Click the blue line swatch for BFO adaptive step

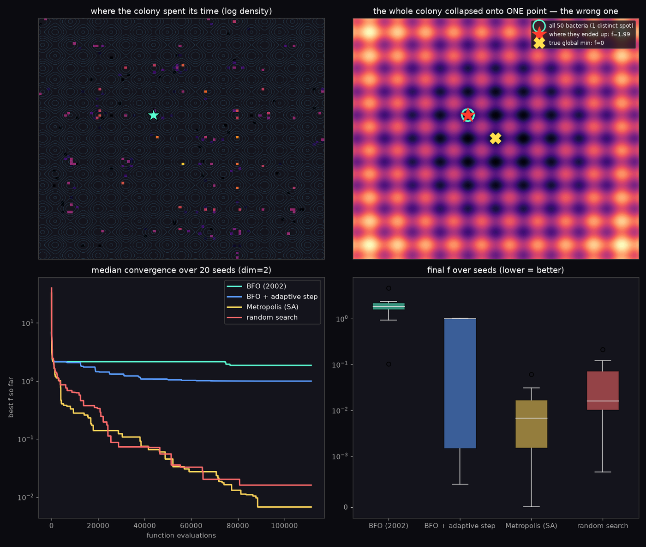point(235,297)
